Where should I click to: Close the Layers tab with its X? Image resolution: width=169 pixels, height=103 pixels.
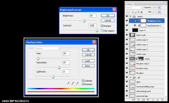(x=134, y=4)
